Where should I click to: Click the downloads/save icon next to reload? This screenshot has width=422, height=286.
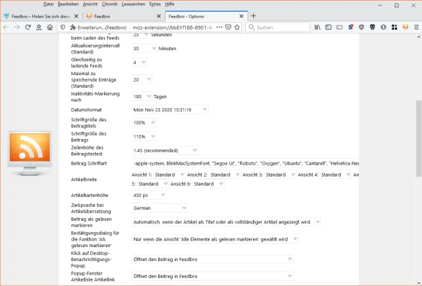point(39,27)
